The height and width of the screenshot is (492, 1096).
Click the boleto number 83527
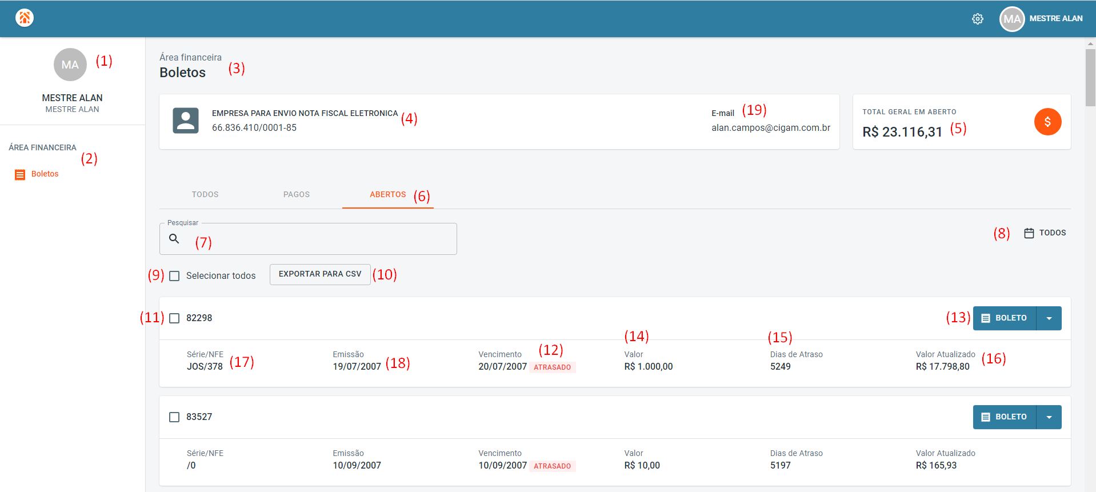point(199,417)
